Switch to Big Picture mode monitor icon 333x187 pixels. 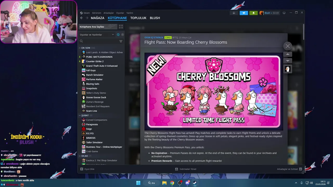tap(284, 13)
